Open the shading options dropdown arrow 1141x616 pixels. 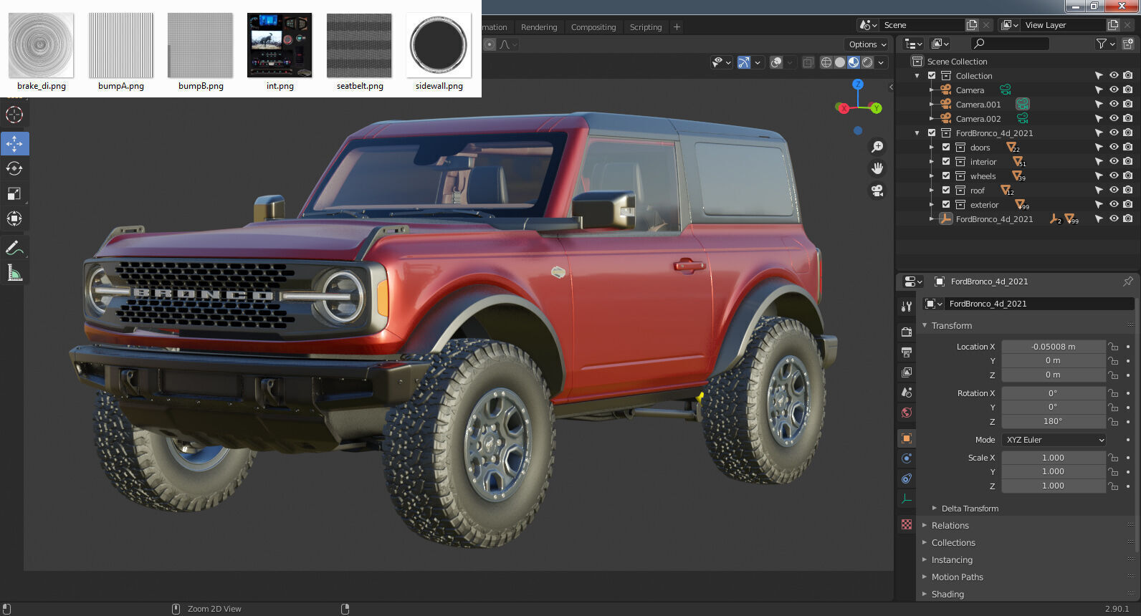coord(882,62)
